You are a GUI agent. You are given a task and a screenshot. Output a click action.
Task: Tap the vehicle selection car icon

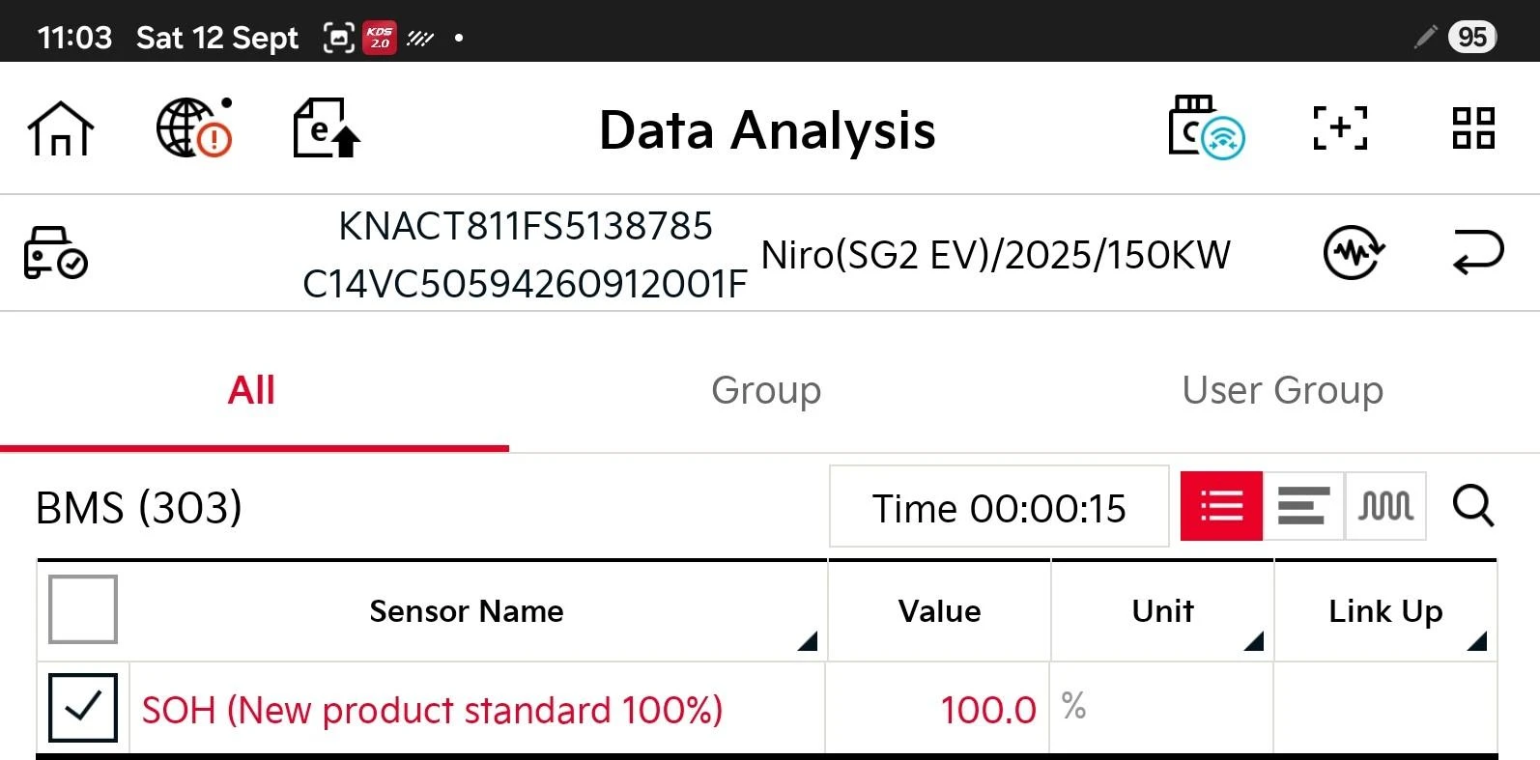tap(55, 253)
